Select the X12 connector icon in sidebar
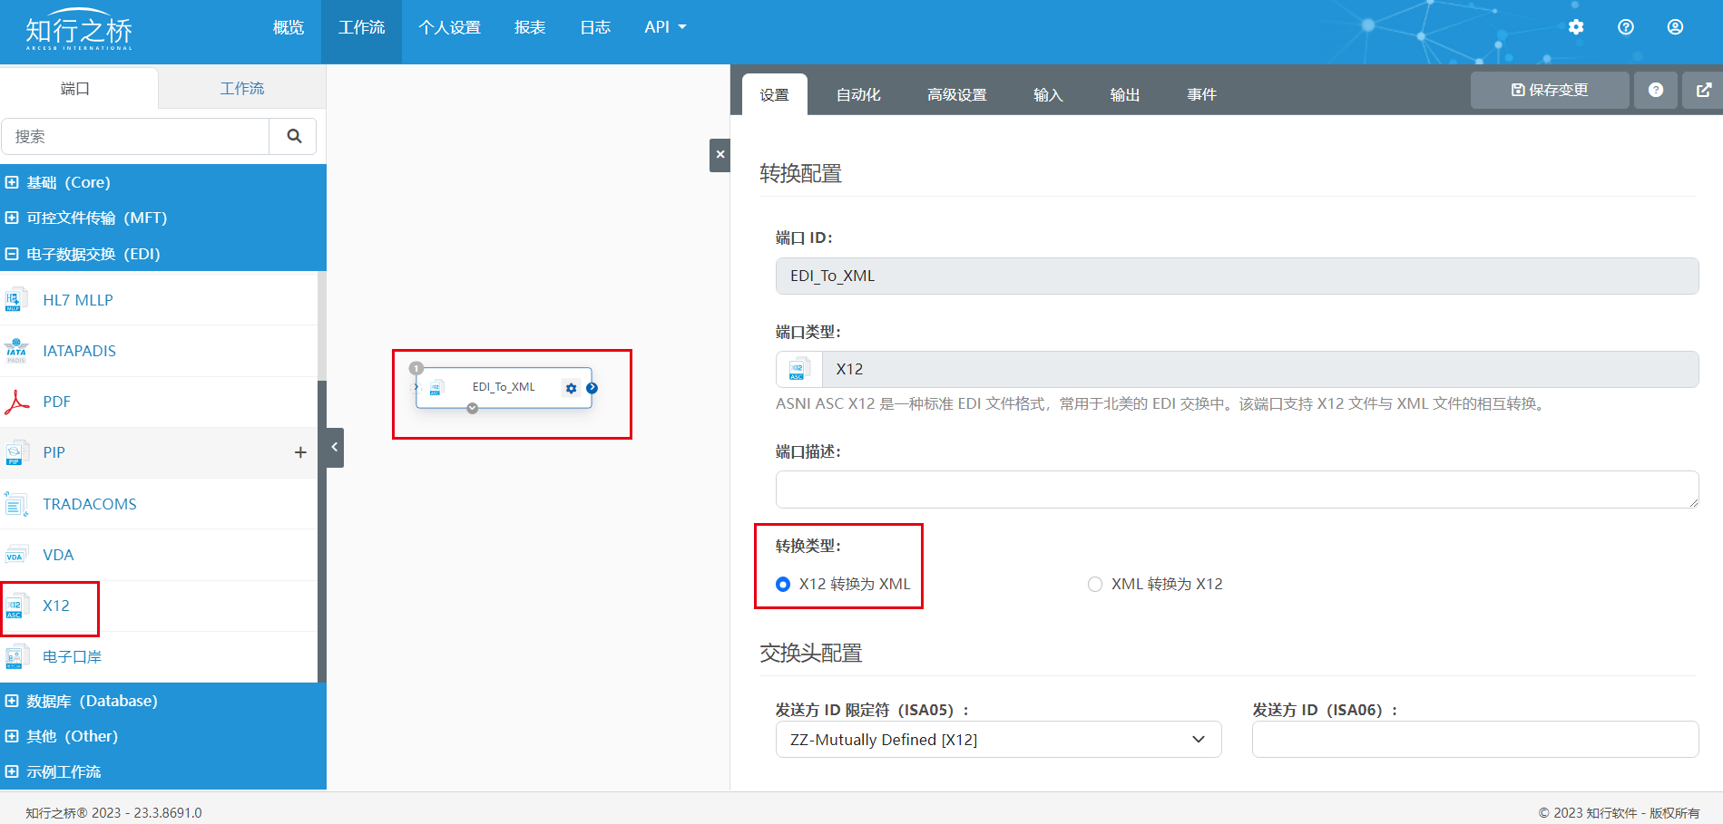Image resolution: width=1723 pixels, height=824 pixels. pos(15,606)
